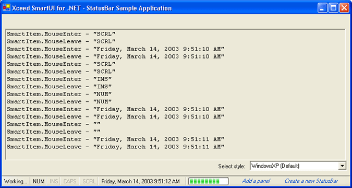
Task: Select the MouseEnter "NUM" log line
Action: pos(59,94)
